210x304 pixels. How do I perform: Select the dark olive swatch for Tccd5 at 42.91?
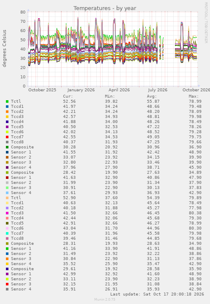[7, 223]
